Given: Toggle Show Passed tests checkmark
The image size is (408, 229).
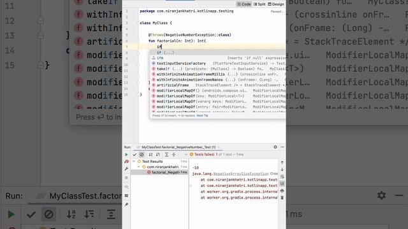Looking at the screenshot, I should 135,155.
